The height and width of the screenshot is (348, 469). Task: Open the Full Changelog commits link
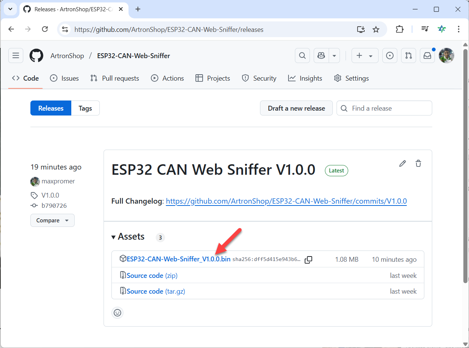[286, 201]
